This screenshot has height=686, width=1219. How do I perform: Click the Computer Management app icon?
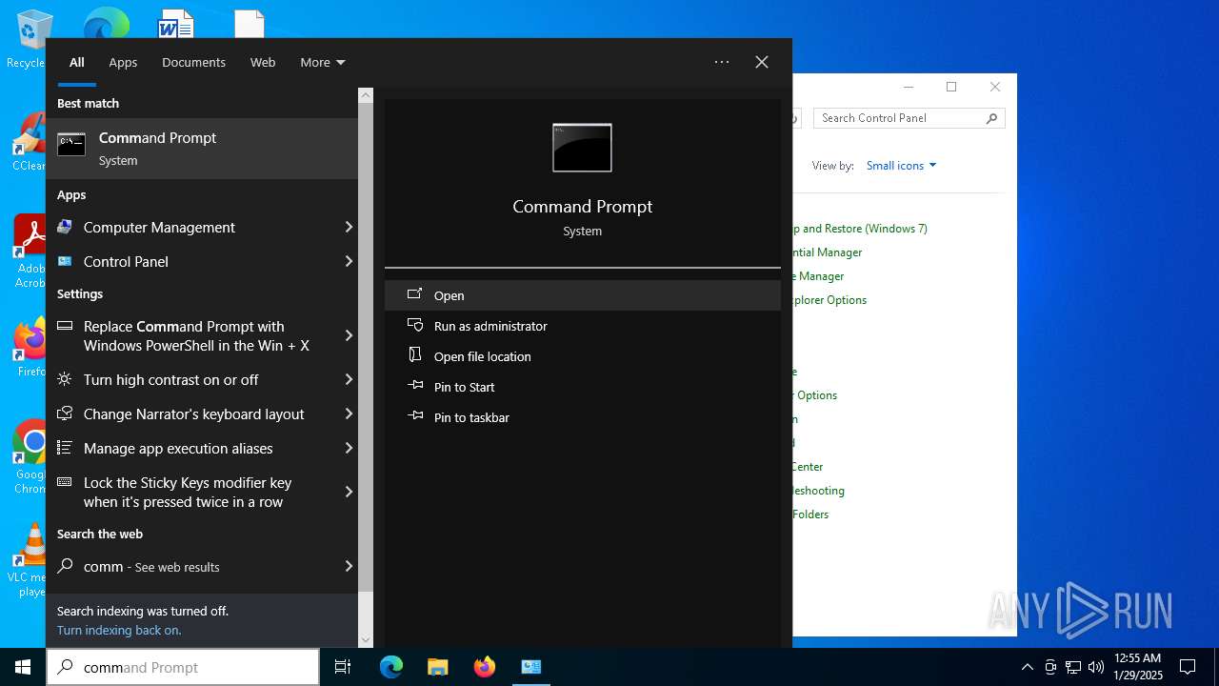[x=65, y=227]
